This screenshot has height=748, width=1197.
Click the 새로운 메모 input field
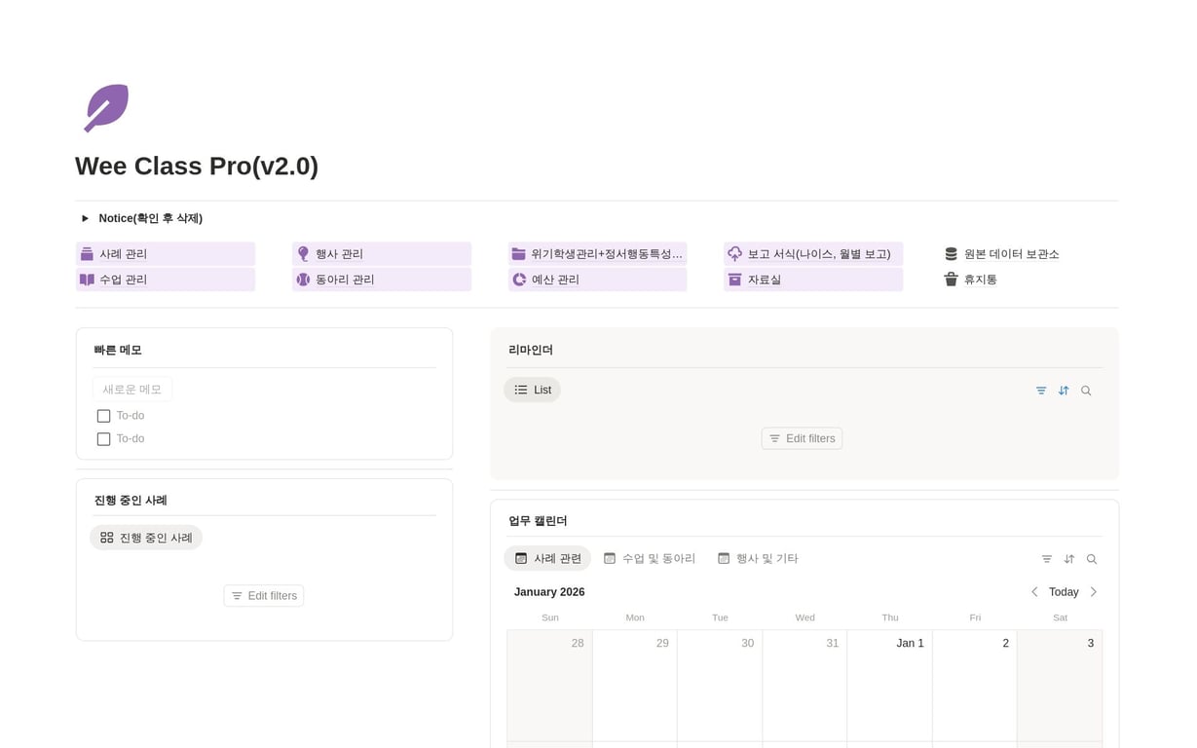tap(131, 388)
